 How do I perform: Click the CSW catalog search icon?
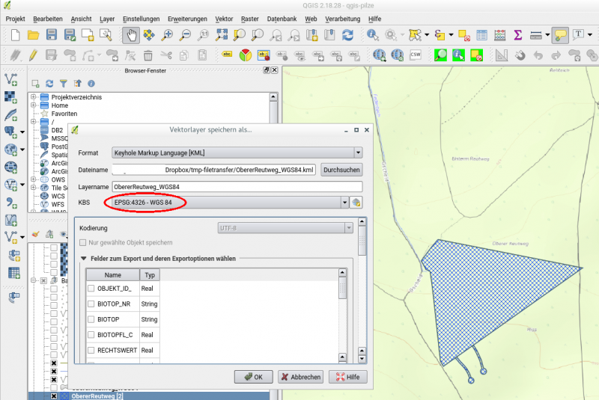[x=415, y=55]
